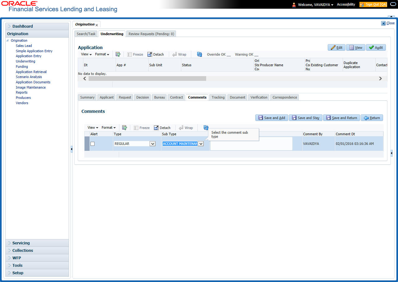The width and height of the screenshot is (398, 282).
Task: Select Funding in the sidebar tree
Action: click(x=22, y=67)
